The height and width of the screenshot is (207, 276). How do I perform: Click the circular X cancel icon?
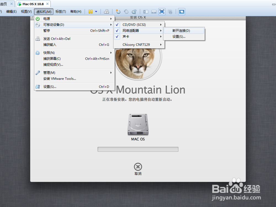click(x=138, y=167)
